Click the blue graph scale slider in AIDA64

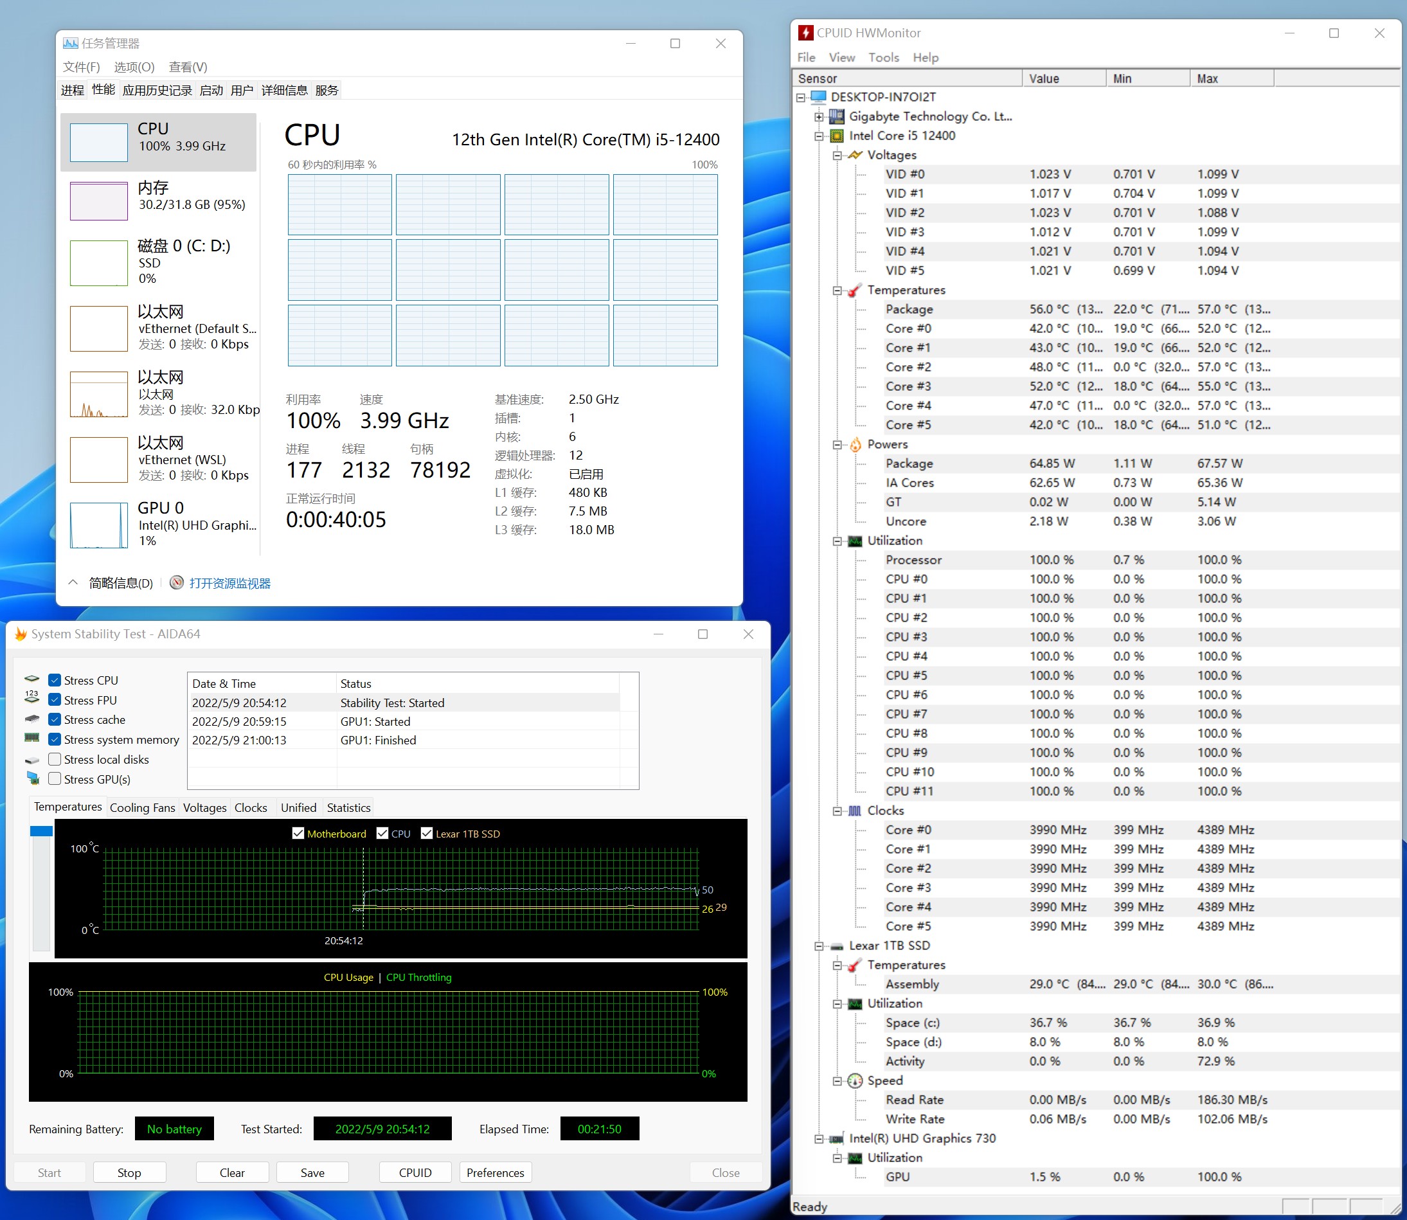click(x=41, y=831)
